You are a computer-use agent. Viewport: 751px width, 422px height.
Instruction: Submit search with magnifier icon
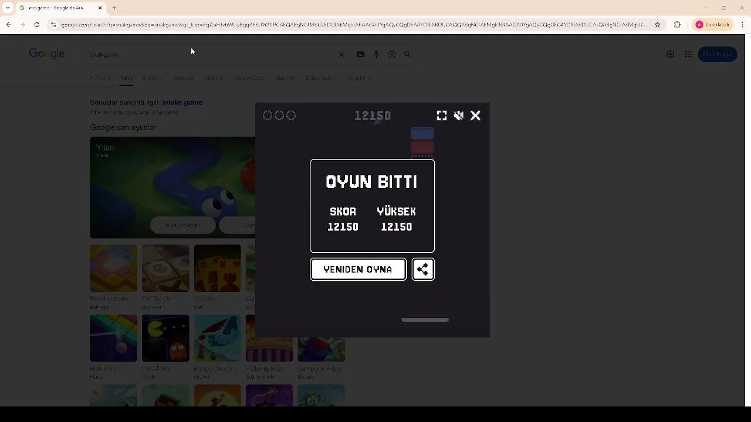point(407,55)
